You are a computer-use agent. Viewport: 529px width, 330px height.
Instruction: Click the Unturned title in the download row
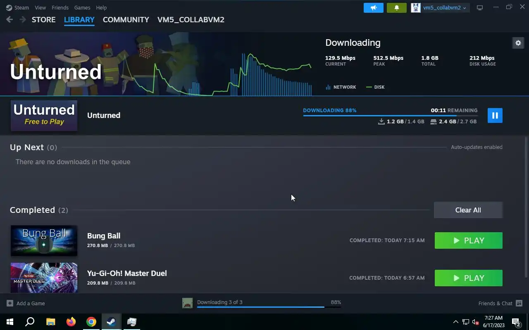tap(104, 115)
